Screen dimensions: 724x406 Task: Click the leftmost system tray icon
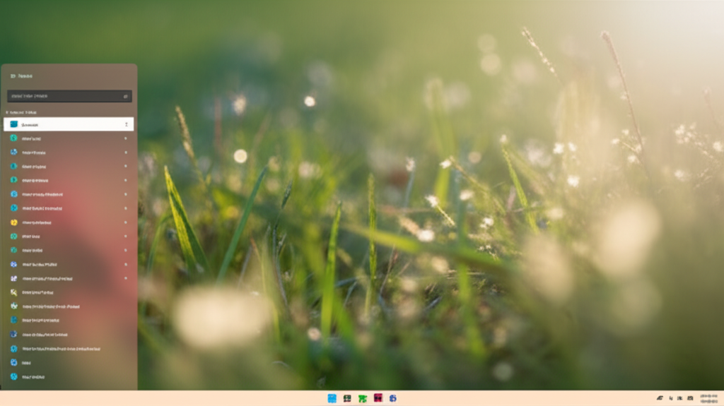tap(660, 398)
